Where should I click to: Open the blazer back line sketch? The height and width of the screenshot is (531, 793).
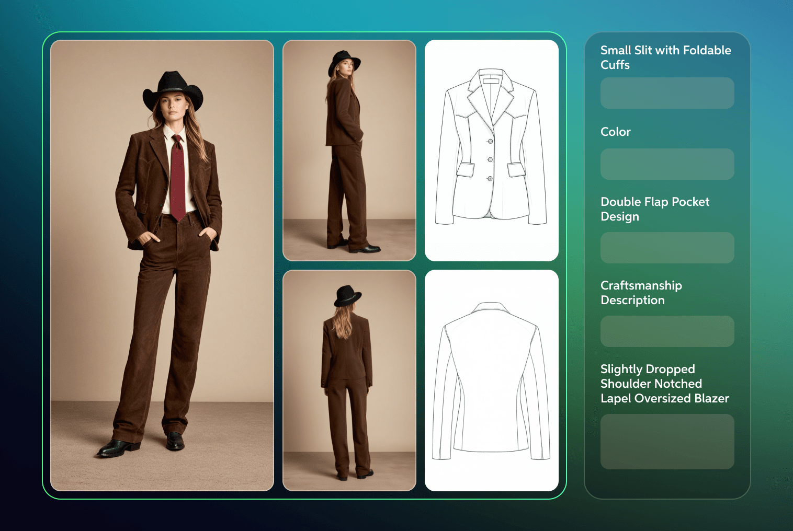coord(492,380)
